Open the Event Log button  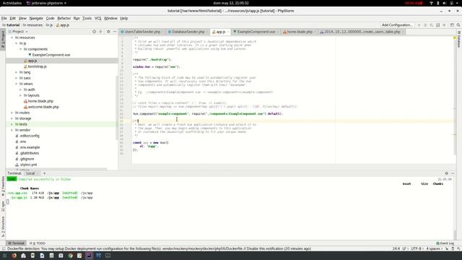click(x=445, y=243)
